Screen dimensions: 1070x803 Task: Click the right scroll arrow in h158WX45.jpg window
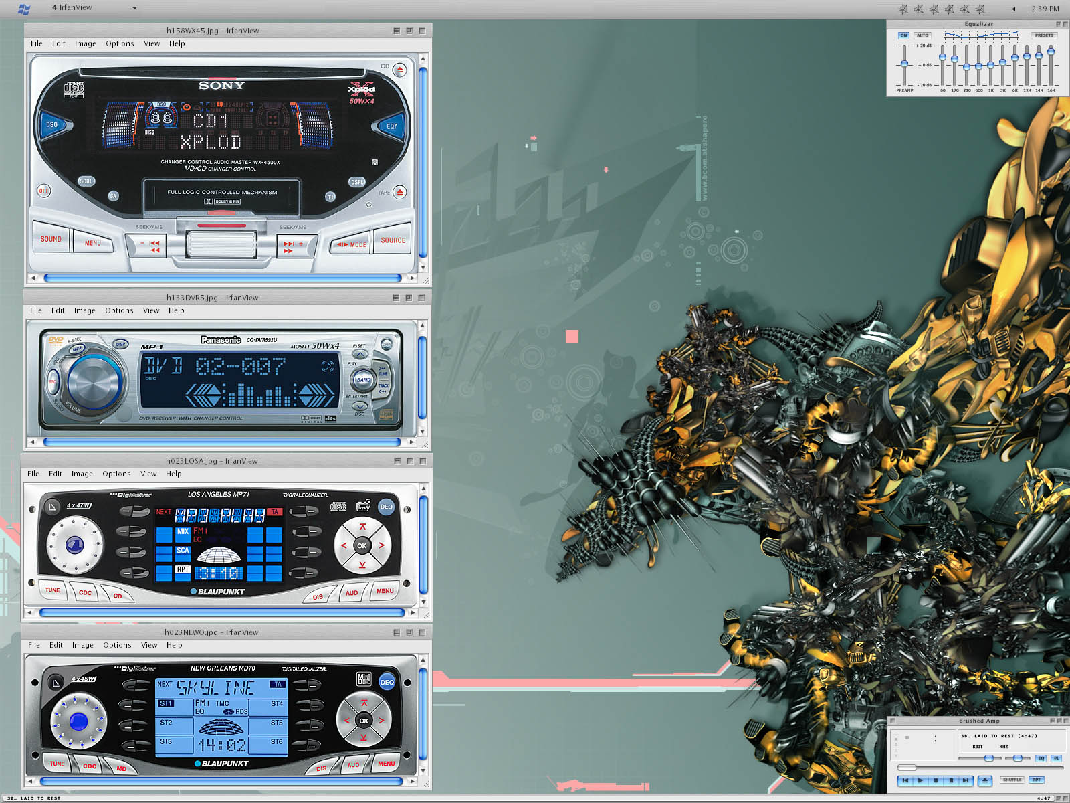coord(412,277)
